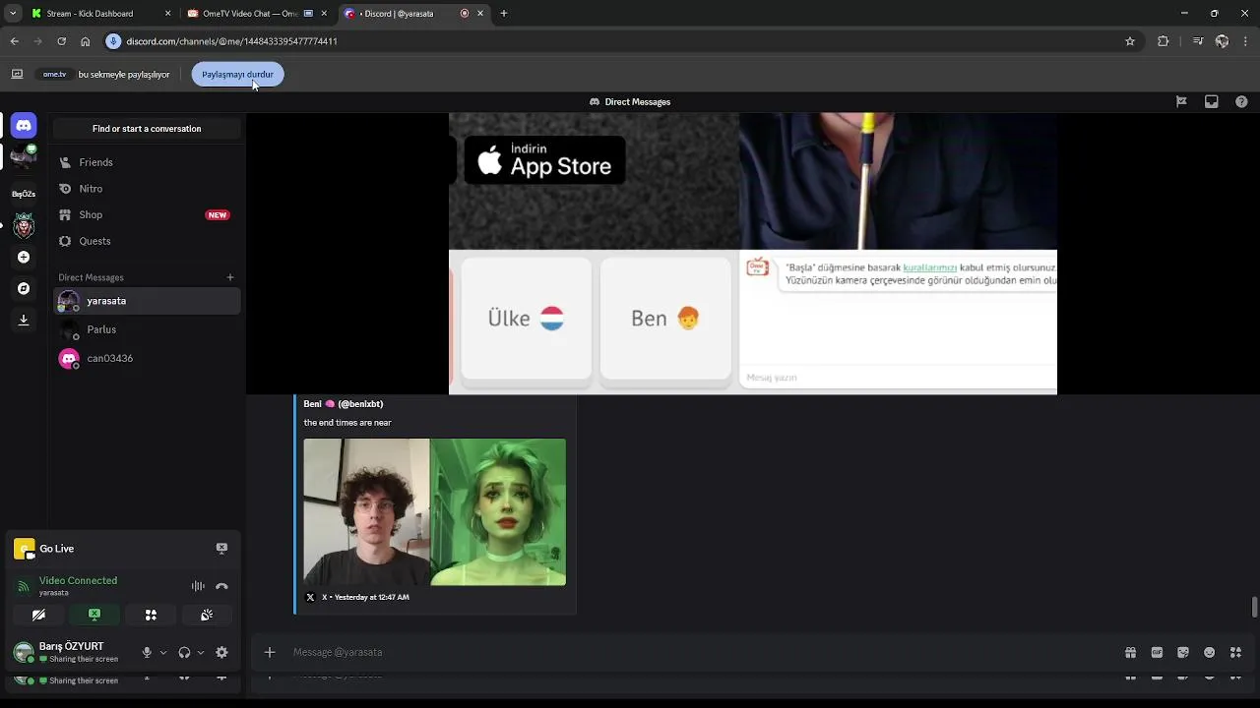This screenshot has height=708, width=1260.
Task: Open User Settings gear icon
Action: (x=221, y=652)
